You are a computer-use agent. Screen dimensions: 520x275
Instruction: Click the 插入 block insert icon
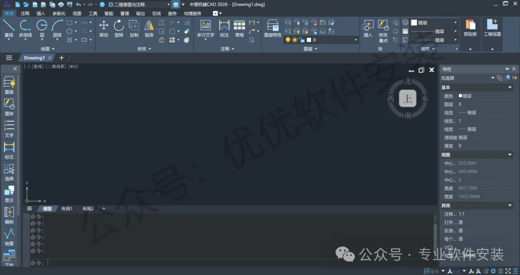pos(368,28)
